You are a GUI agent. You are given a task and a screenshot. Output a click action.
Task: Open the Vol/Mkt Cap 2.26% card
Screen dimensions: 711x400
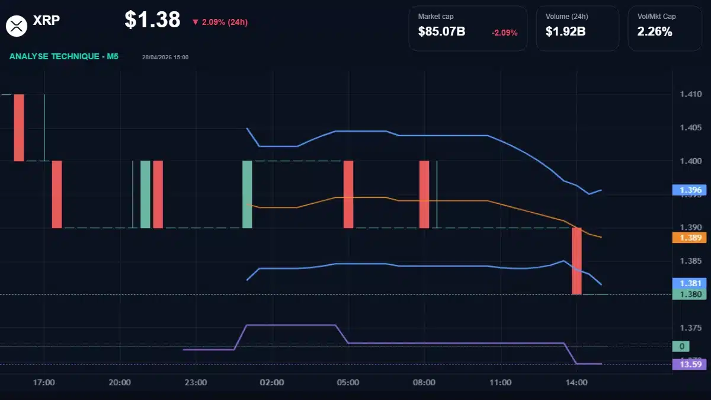click(665, 27)
